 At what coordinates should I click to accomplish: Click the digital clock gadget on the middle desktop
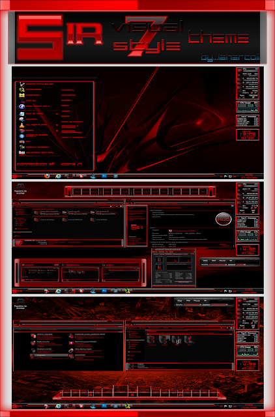[x=248, y=250]
